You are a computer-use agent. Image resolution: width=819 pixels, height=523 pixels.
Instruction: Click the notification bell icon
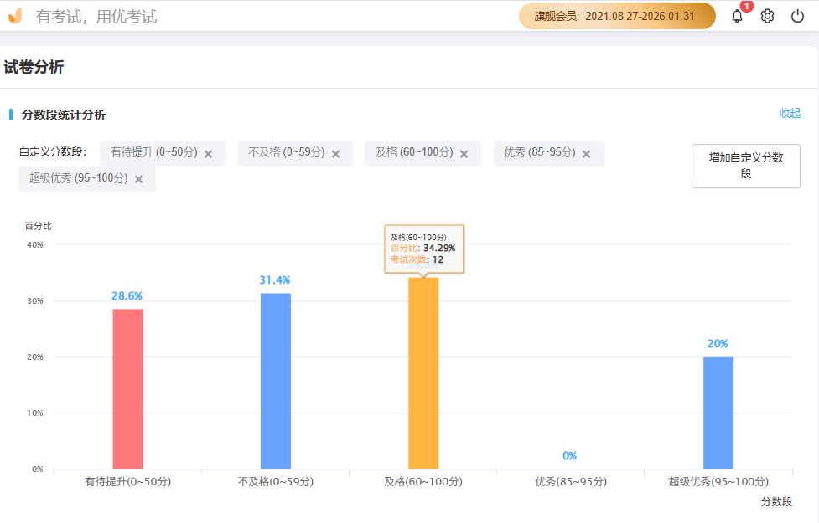(738, 16)
